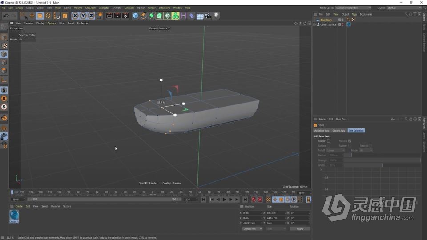Select the Live Selection tool
This screenshot has height=240, width=427.
coord(24,16)
